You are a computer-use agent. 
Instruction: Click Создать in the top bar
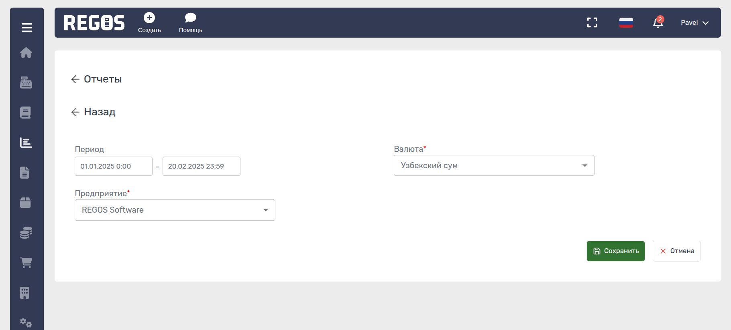(x=149, y=23)
